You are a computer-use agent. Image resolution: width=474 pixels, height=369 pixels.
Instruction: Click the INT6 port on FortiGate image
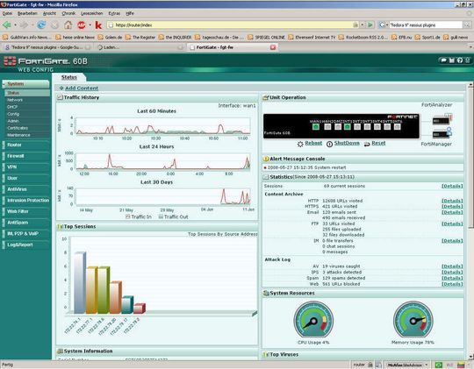coord(398,126)
